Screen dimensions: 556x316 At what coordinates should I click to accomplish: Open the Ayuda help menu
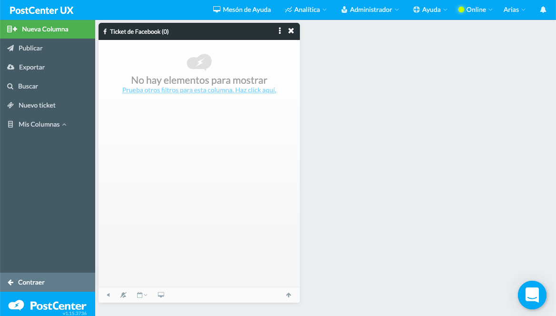click(x=430, y=10)
